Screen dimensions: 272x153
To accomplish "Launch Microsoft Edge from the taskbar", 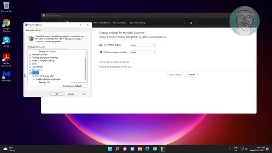I will coord(147,149).
